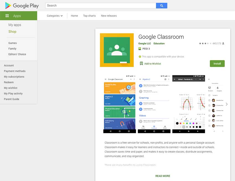Screen dimensions: 235x181
Task: Click the star rating of the app
Action: coord(205,44)
